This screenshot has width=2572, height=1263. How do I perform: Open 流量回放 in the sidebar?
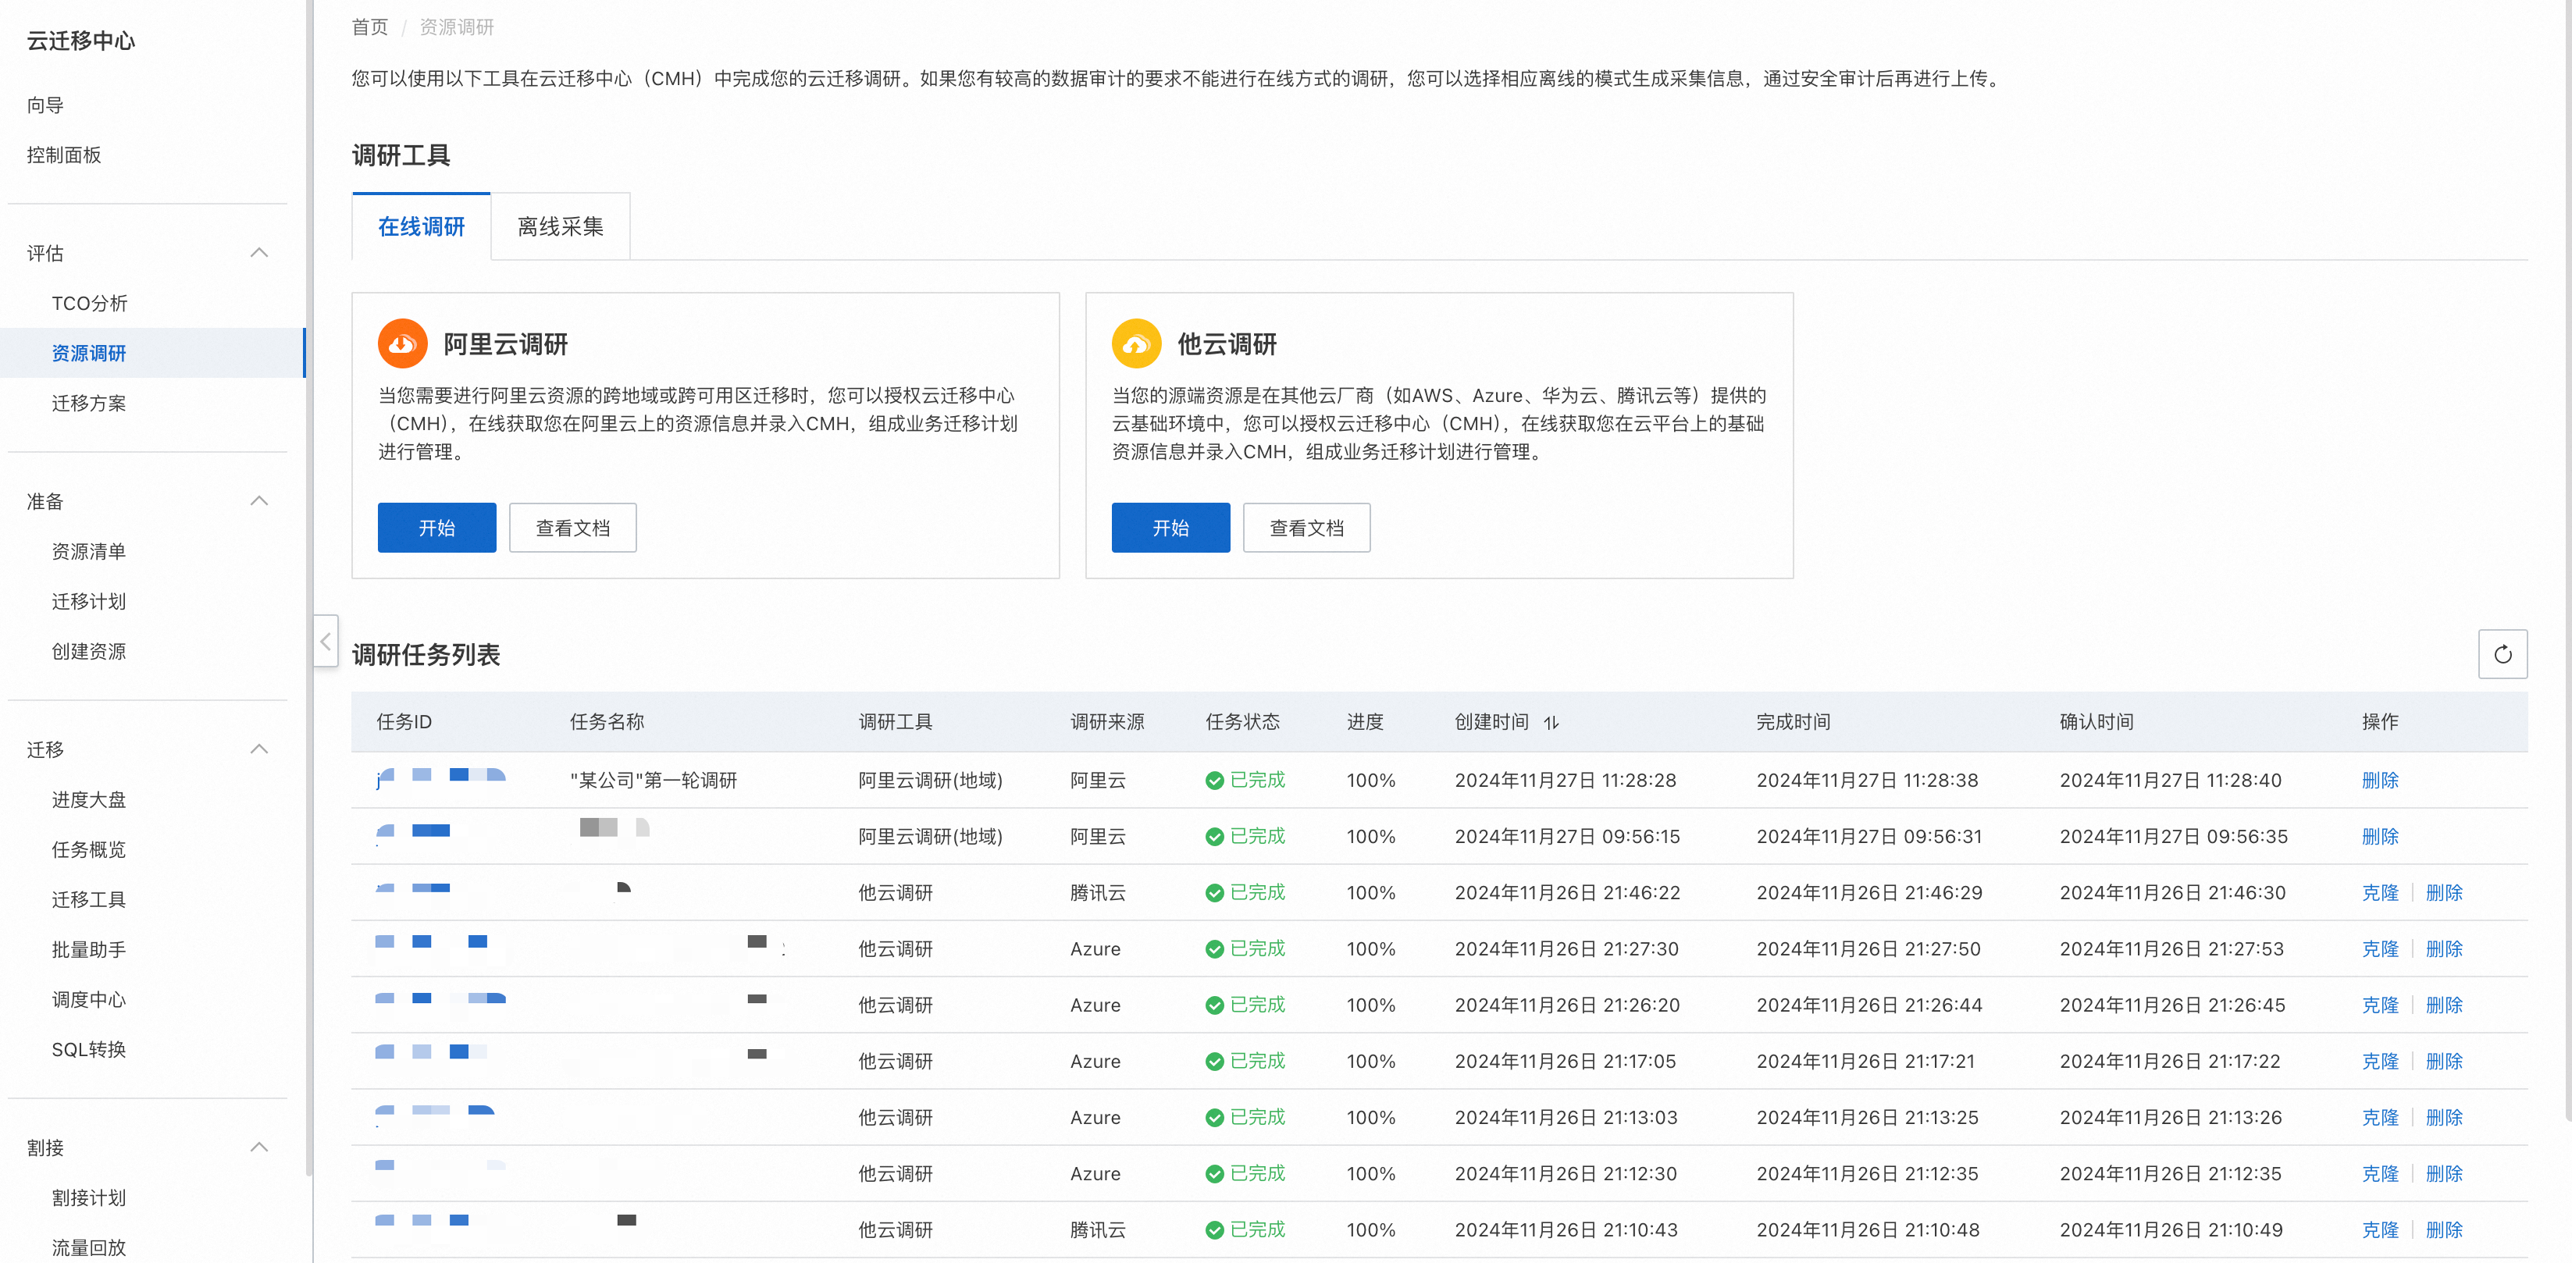coord(89,1247)
